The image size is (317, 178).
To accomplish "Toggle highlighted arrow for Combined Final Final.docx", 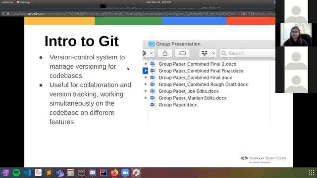I will 145,71.
